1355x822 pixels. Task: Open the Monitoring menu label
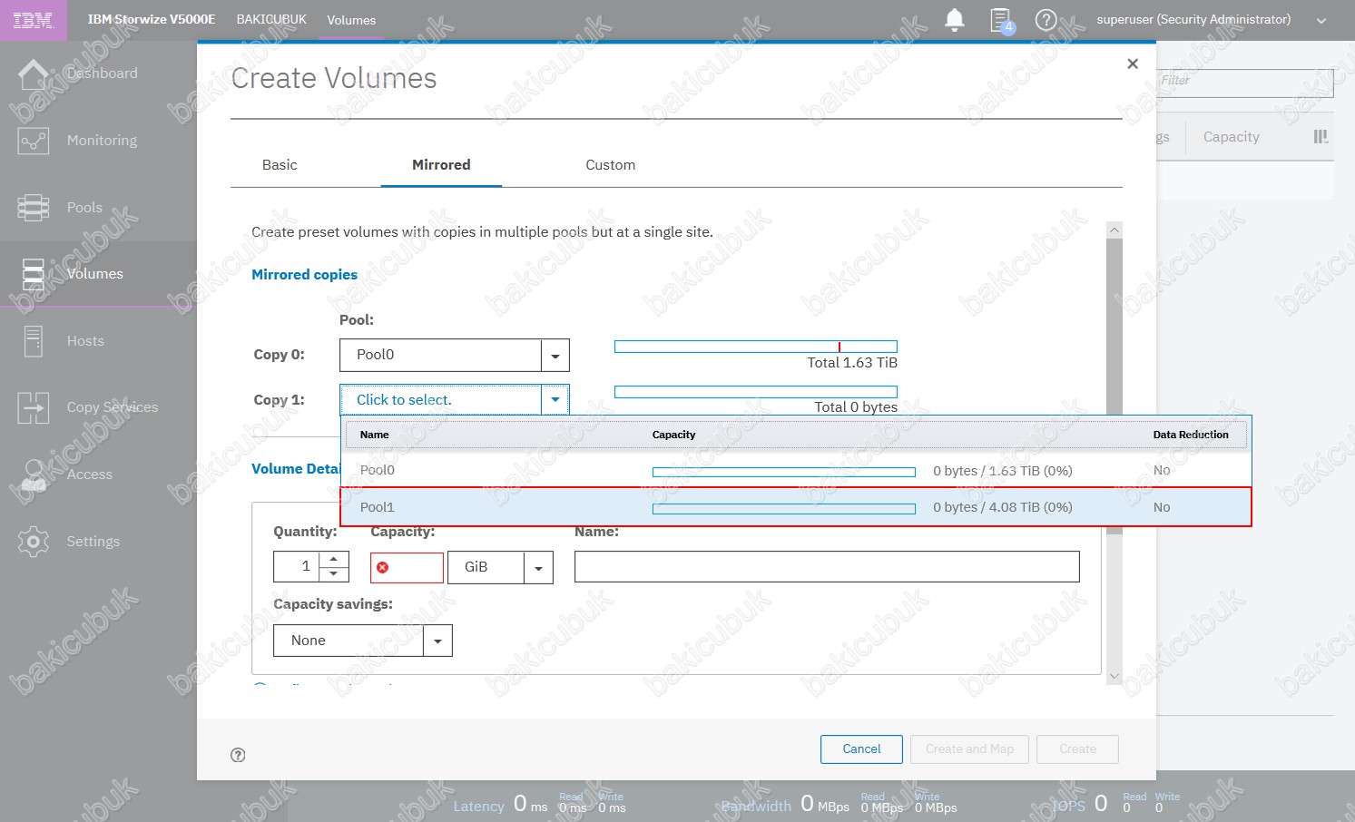click(x=103, y=141)
